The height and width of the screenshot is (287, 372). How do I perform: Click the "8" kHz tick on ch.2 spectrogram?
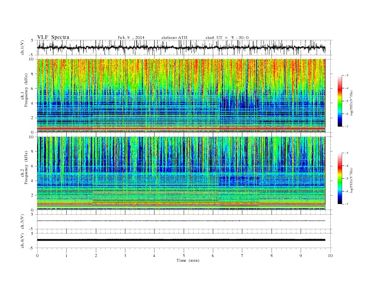point(33,151)
